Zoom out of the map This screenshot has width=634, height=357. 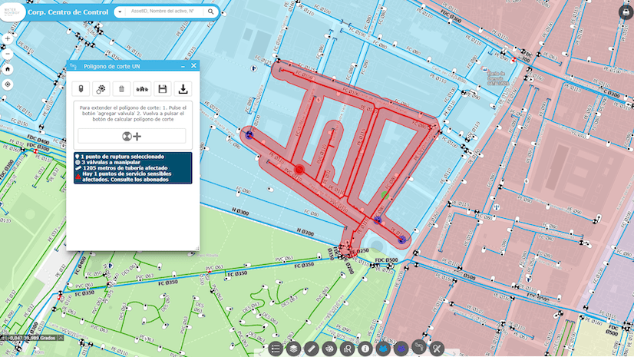coord(7,54)
